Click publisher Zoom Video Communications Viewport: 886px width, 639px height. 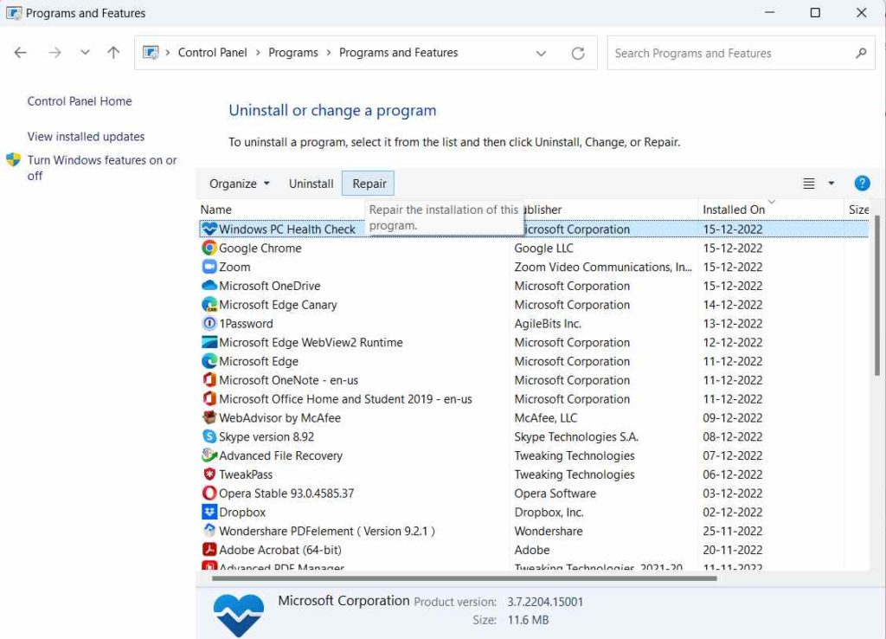pyautogui.click(x=603, y=267)
